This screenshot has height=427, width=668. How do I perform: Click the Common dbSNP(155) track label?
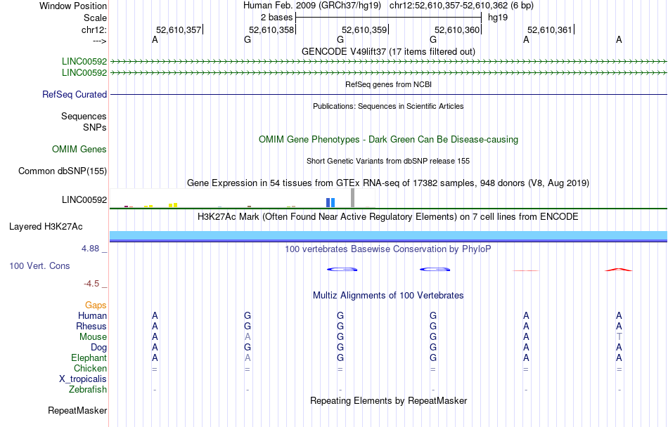tap(62, 171)
